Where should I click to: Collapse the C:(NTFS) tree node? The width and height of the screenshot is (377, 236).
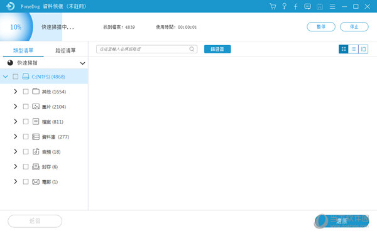click(6, 77)
